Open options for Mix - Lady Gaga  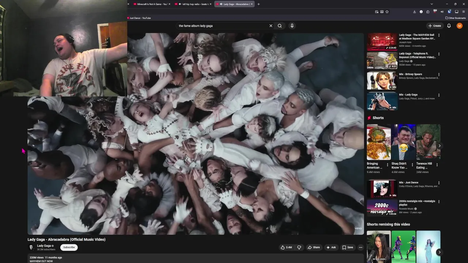coord(439,95)
